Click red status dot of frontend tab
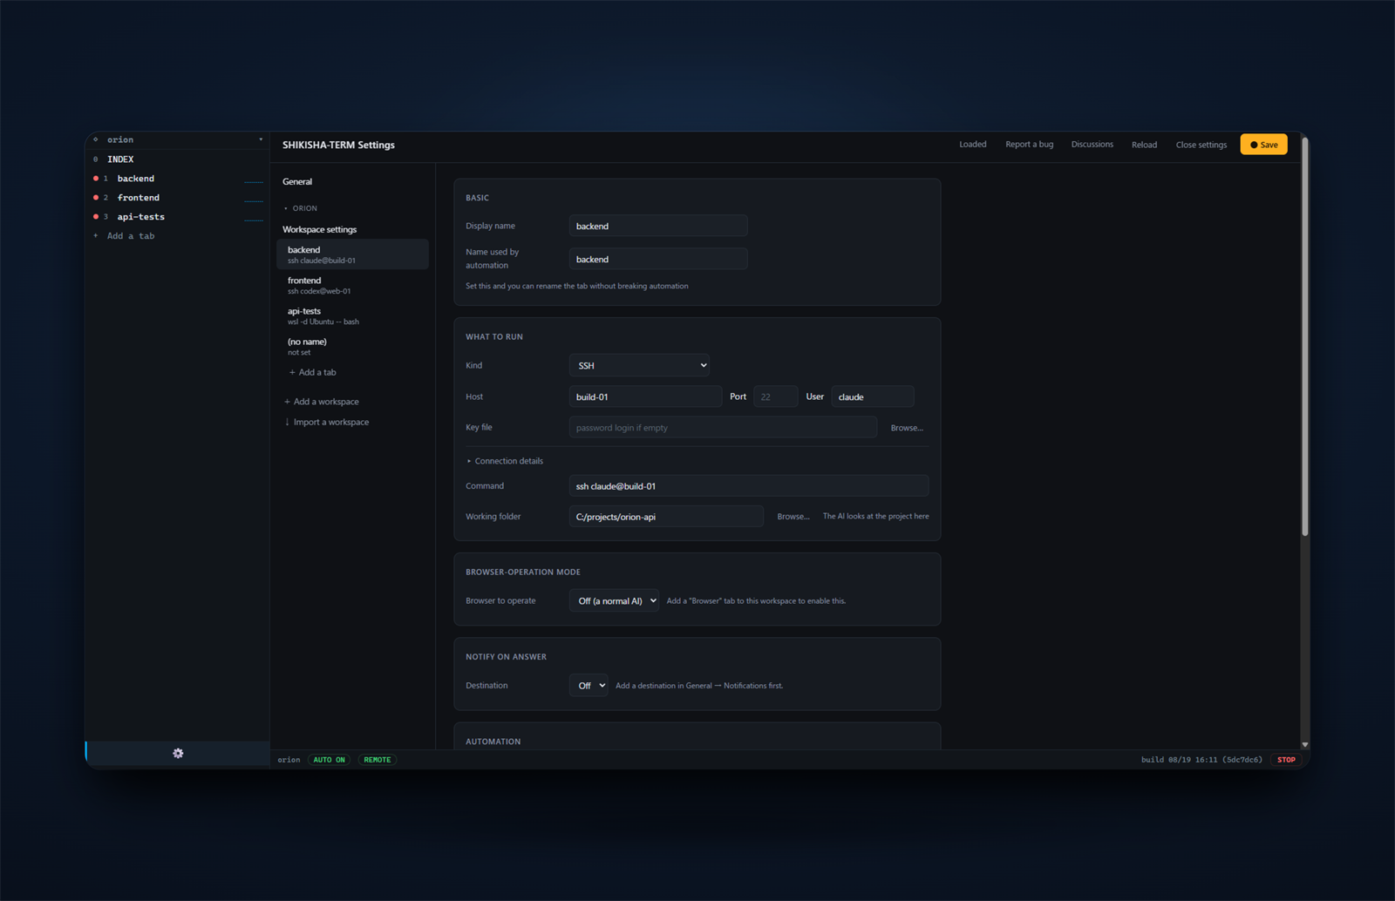The image size is (1395, 901). pos(96,198)
